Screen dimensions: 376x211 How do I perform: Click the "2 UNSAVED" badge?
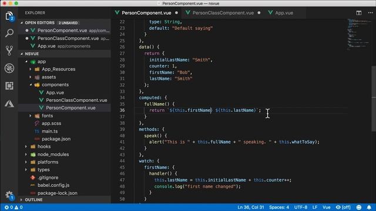68,23
